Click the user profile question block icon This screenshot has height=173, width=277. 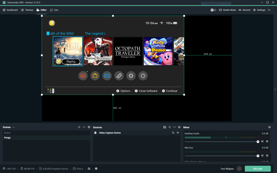pos(52,23)
